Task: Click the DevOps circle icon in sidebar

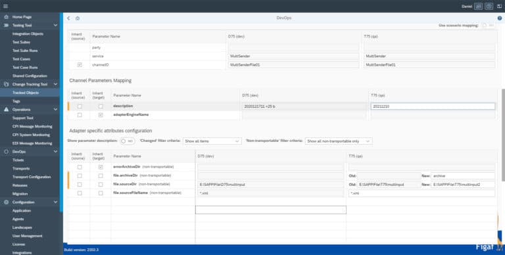Action: coord(6,152)
